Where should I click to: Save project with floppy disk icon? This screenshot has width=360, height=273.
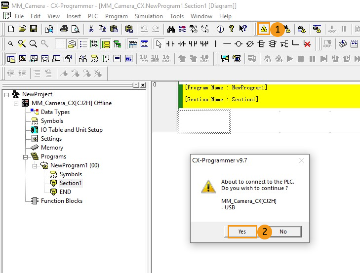pyautogui.click(x=34, y=29)
